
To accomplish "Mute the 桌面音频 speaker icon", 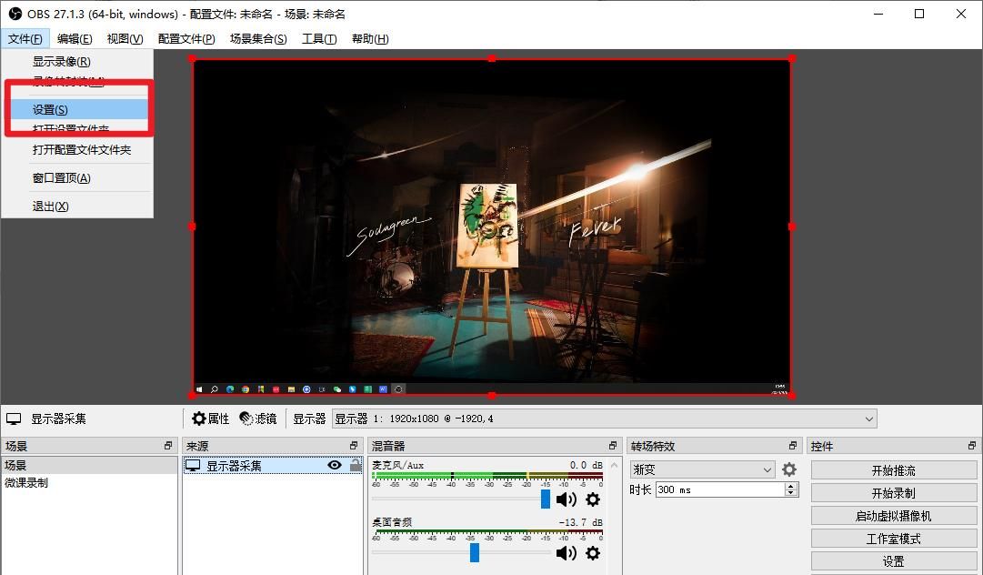I will point(567,553).
